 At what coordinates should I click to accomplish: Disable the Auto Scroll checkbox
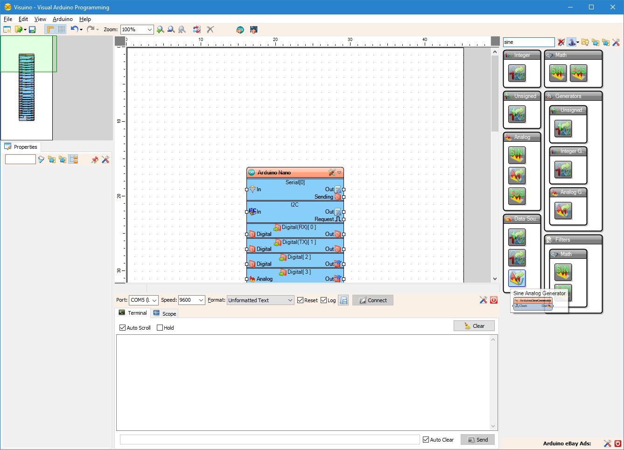(135, 328)
